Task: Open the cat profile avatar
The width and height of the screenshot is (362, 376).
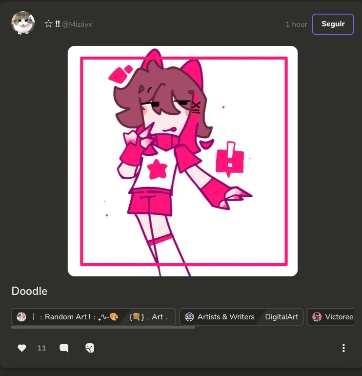Action: coord(23,23)
